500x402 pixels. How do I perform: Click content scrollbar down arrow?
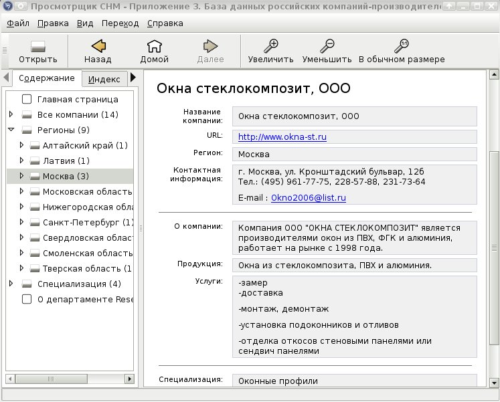pos(494,383)
